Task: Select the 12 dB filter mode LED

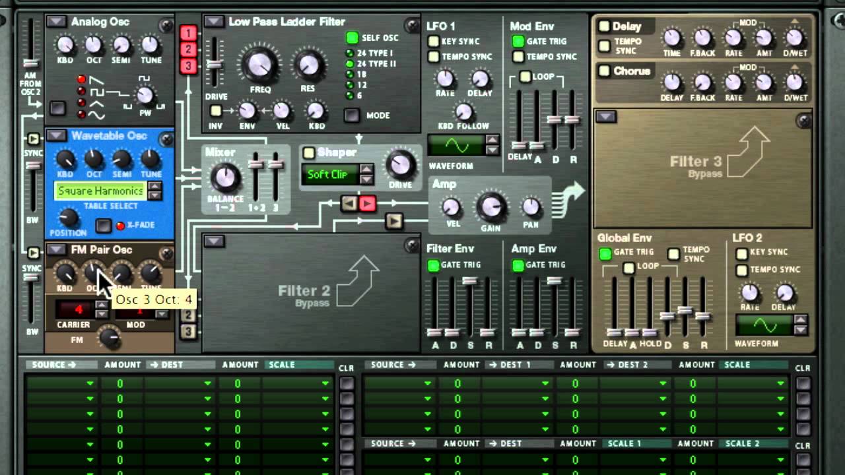Action: (350, 85)
